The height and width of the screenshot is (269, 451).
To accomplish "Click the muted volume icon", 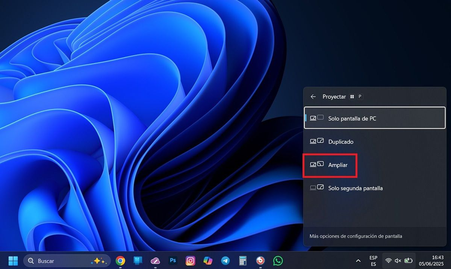I will (x=398, y=261).
